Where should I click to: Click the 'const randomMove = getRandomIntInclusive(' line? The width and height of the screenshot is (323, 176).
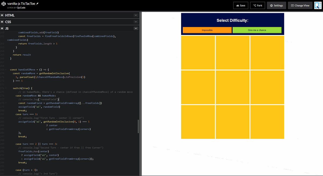tap(41, 73)
